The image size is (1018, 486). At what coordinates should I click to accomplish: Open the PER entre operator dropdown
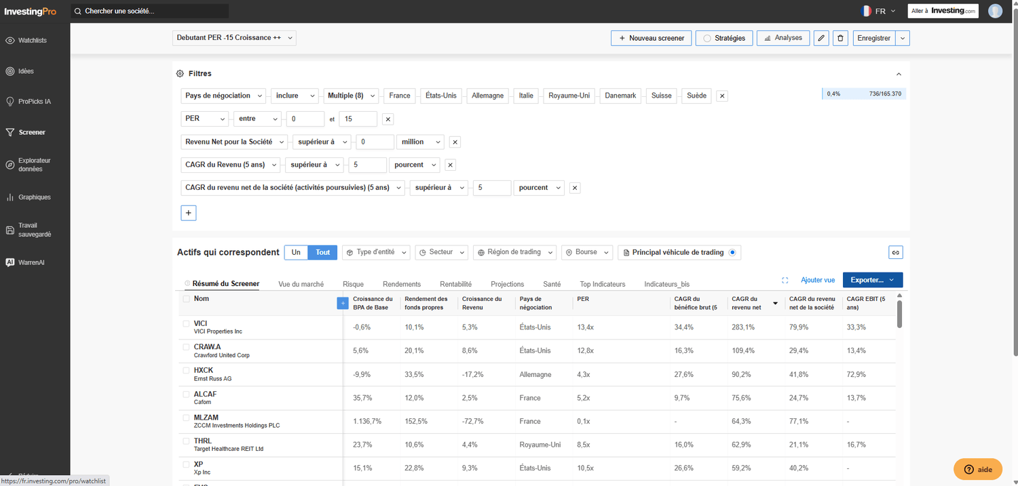(257, 119)
